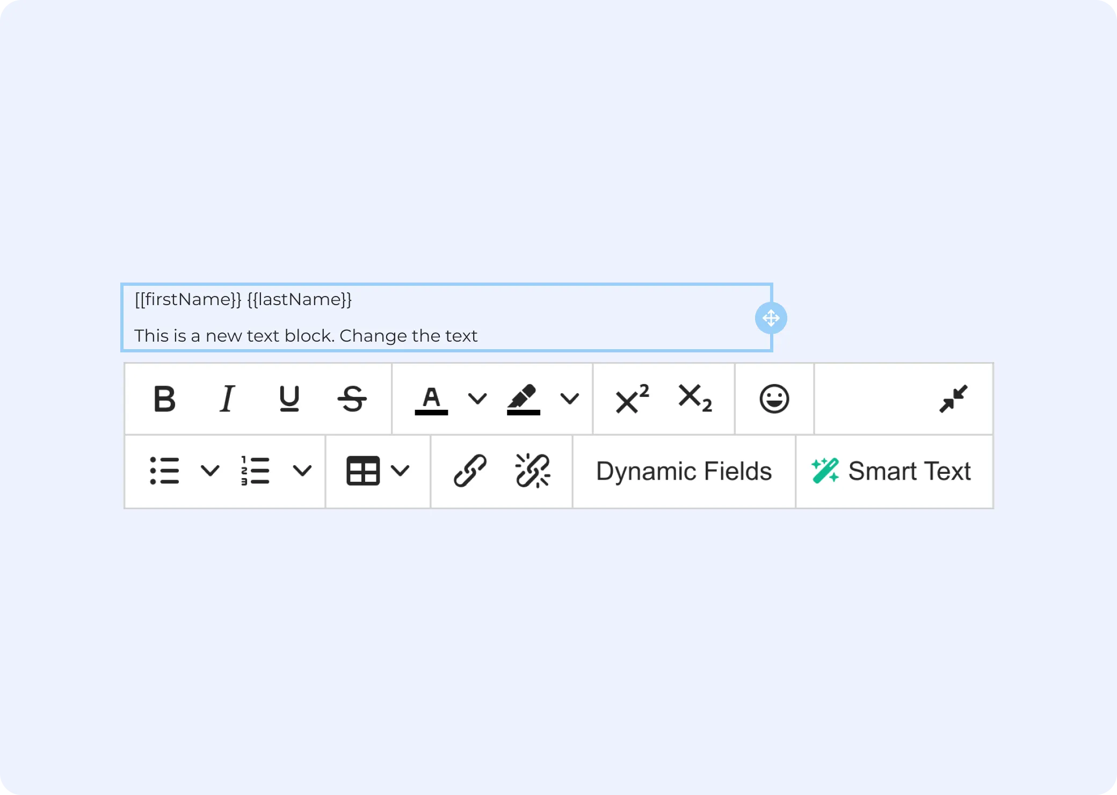
Task: Apply superscript formatting
Action: pos(632,399)
